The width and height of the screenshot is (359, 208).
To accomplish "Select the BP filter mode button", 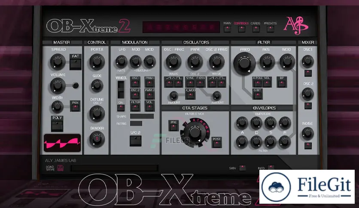I will click(282, 84).
